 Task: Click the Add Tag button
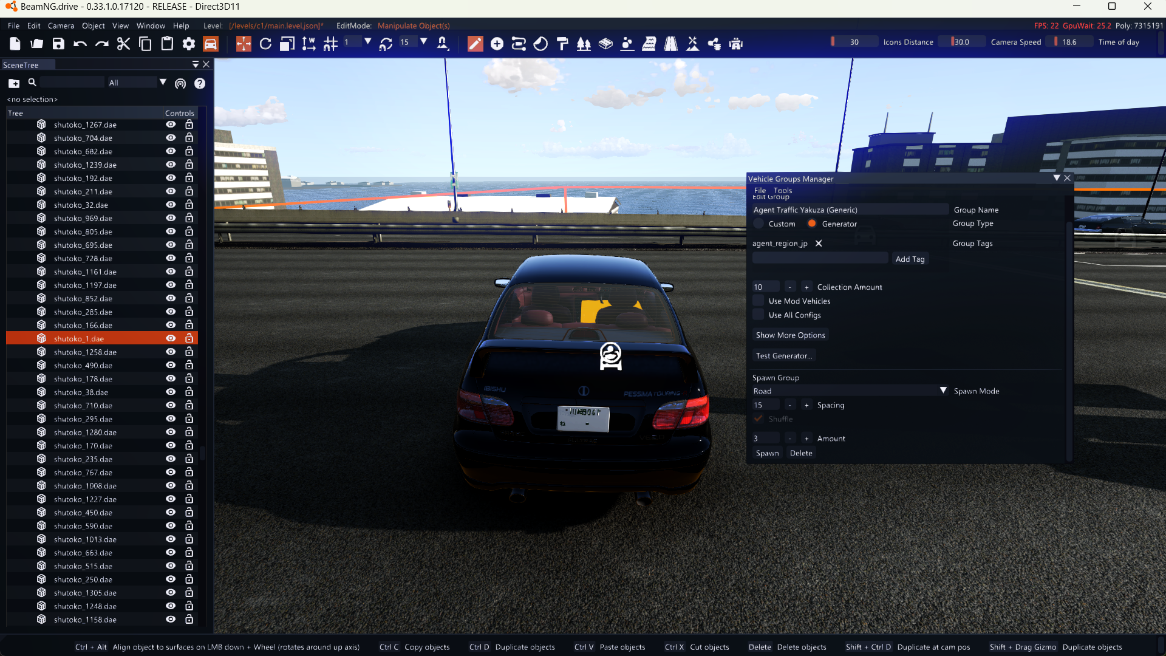(x=910, y=259)
